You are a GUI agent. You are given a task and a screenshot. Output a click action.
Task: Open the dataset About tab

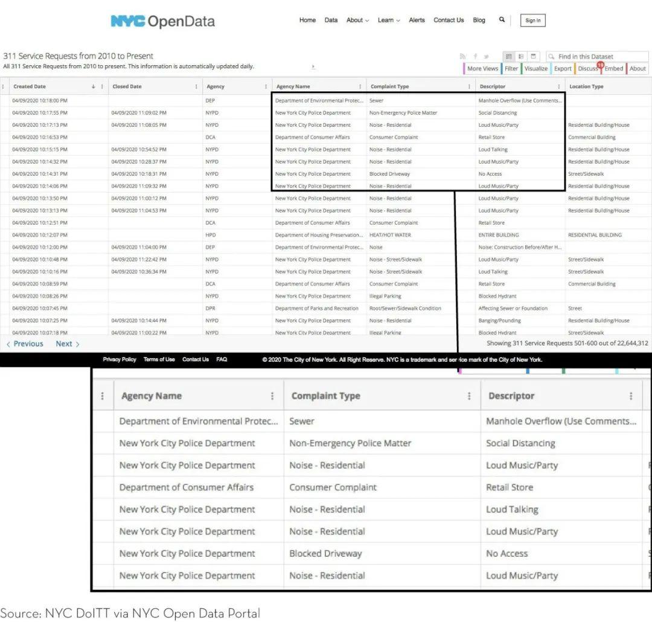[x=638, y=69]
